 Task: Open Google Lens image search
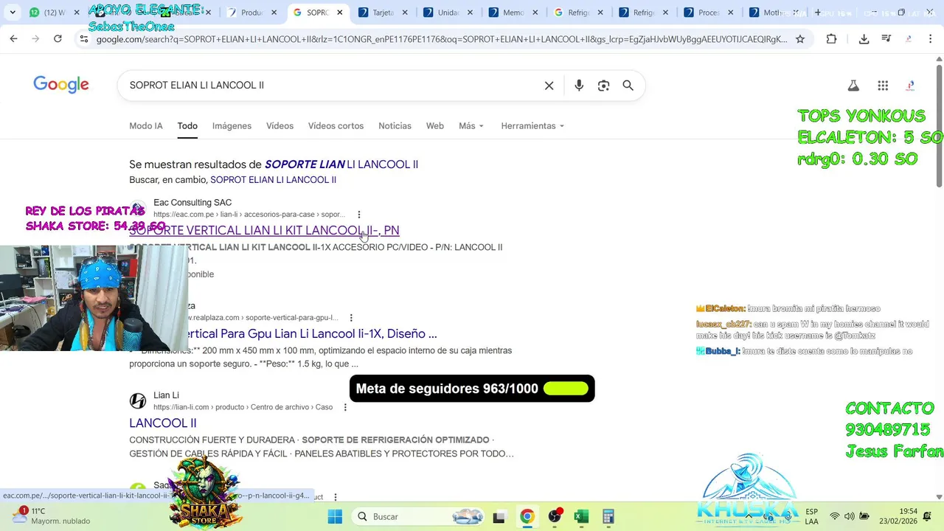(x=603, y=86)
